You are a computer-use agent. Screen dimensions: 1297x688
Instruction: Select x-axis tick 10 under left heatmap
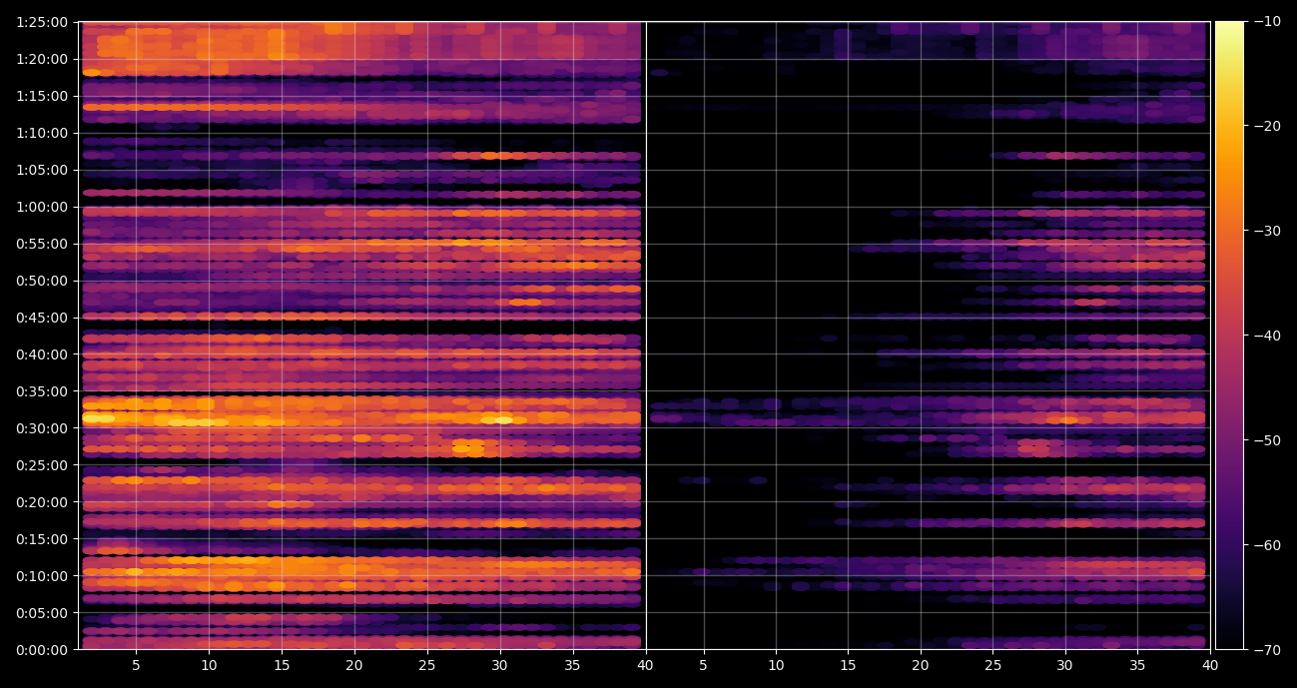209,665
